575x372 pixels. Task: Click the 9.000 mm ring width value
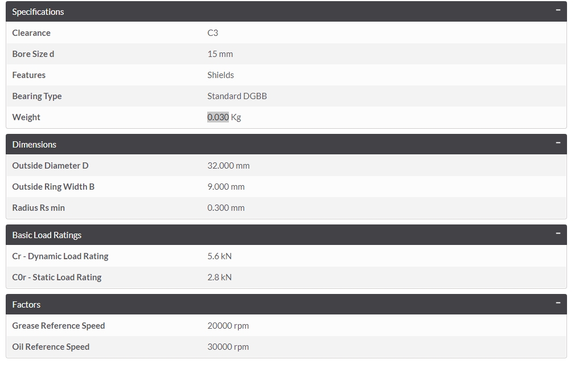click(226, 187)
